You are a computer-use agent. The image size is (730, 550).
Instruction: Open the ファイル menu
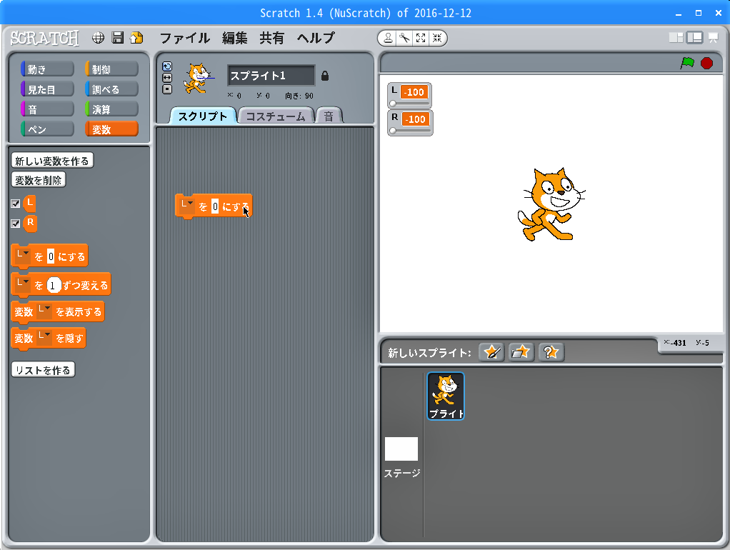pos(185,38)
